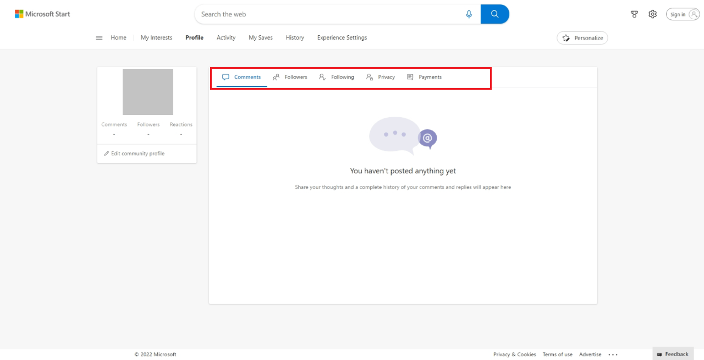704x360 pixels.
Task: Activate voice search with the microphone icon
Action: [x=469, y=14]
